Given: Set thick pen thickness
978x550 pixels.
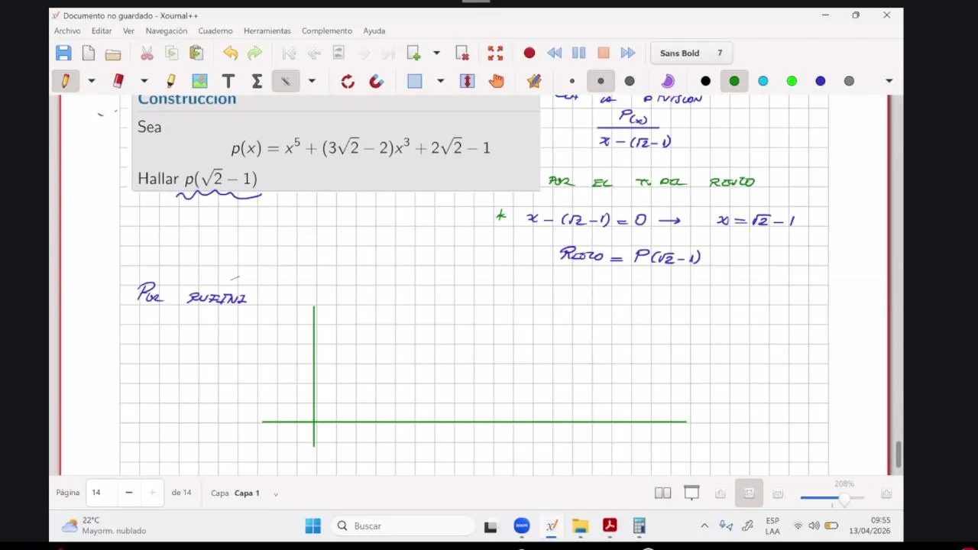Looking at the screenshot, I should point(630,81).
